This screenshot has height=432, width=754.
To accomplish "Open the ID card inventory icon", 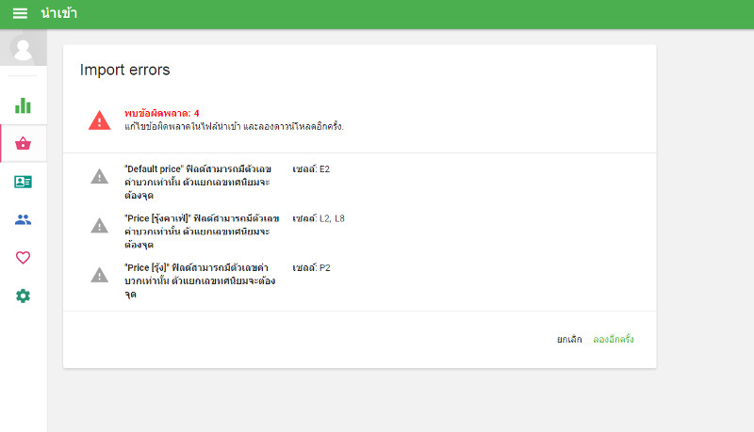I will coord(23,182).
